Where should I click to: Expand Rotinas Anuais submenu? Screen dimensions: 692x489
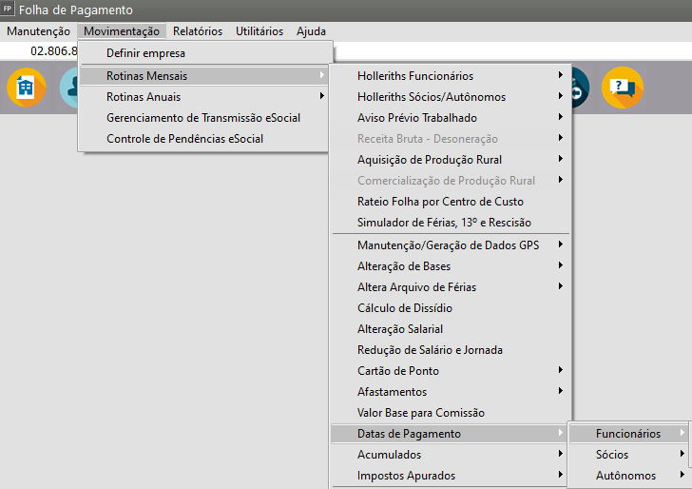click(143, 96)
